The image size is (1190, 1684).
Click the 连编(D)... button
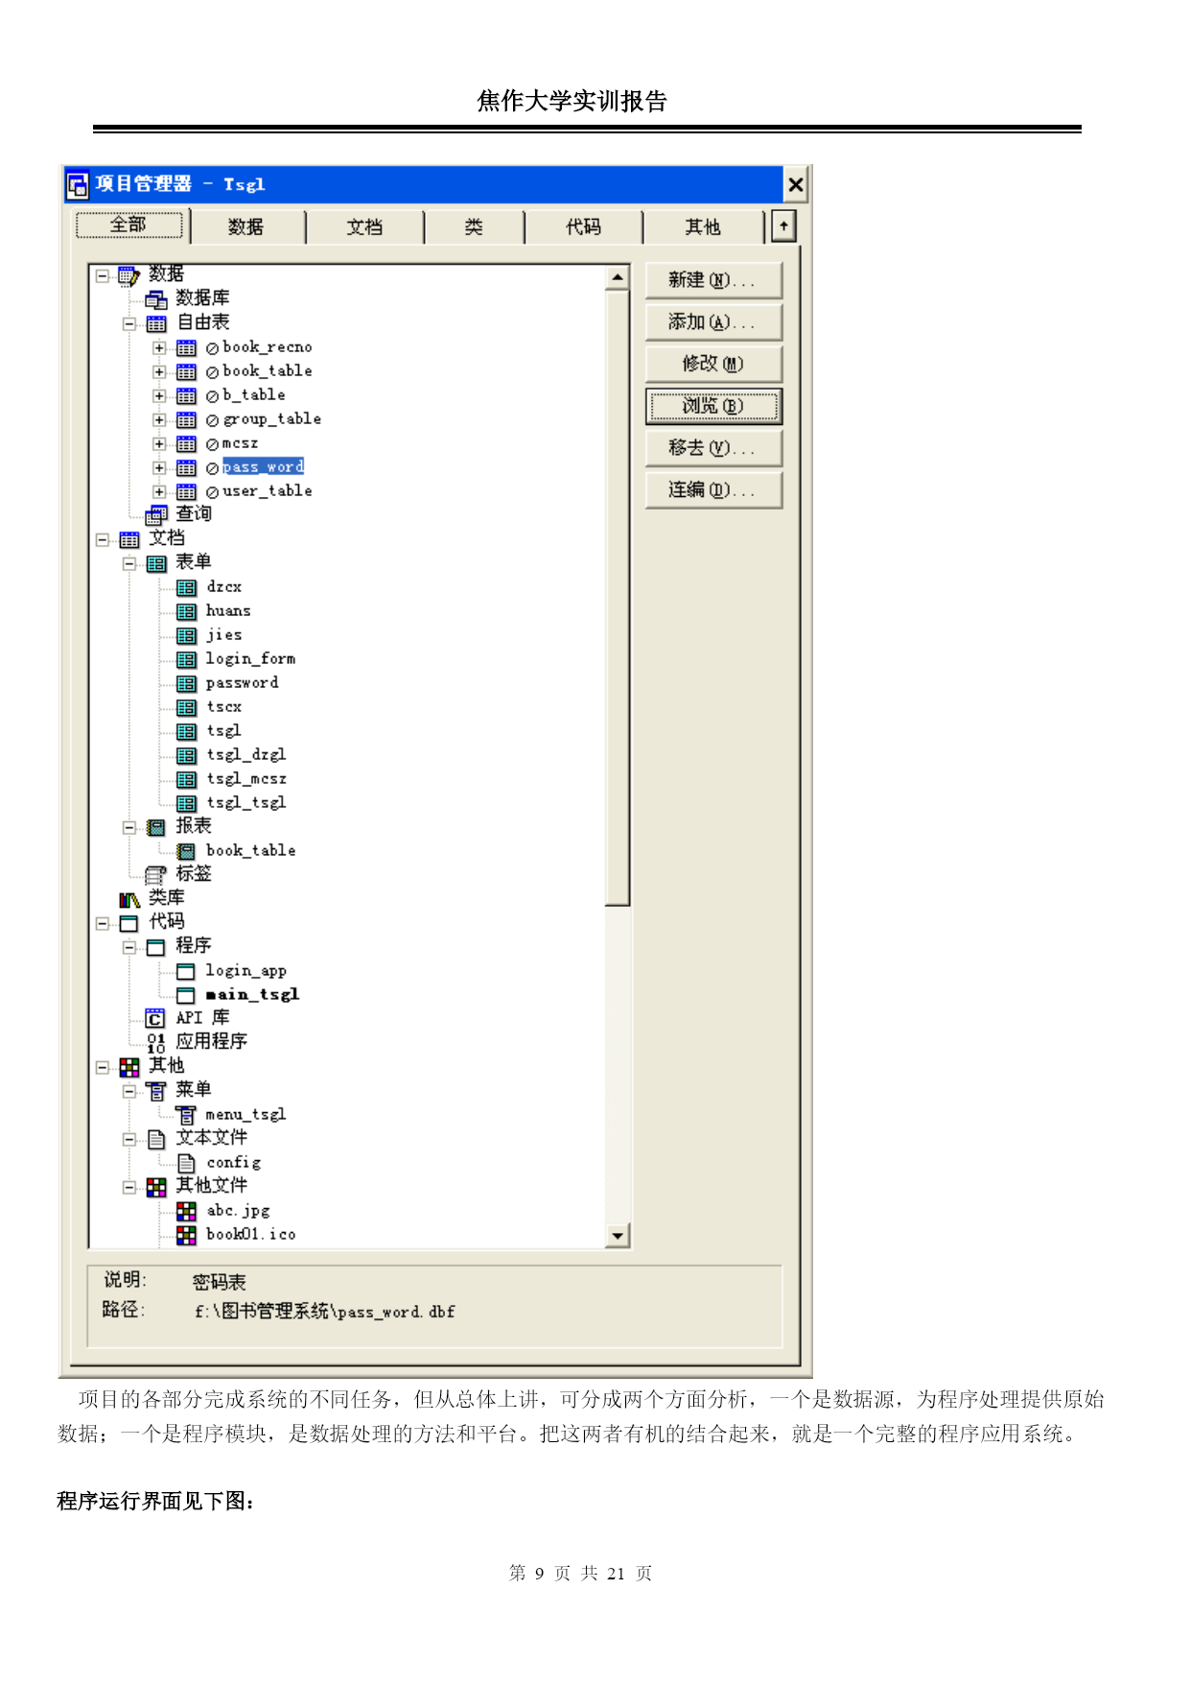[713, 490]
